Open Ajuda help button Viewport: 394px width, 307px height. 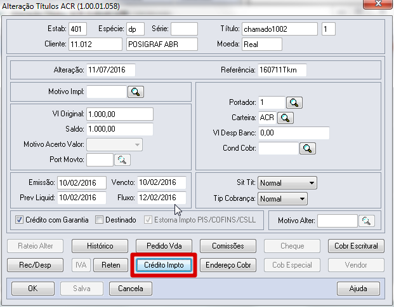coord(358,289)
